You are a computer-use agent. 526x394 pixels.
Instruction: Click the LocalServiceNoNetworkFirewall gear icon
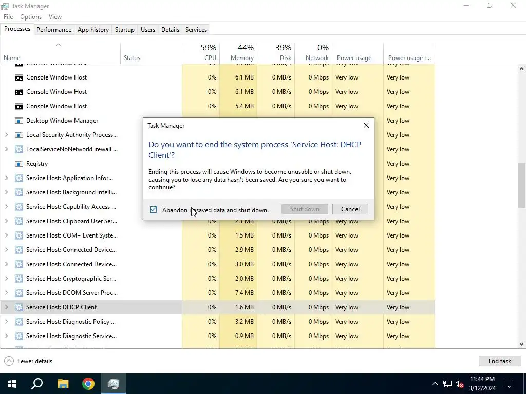[x=19, y=149]
